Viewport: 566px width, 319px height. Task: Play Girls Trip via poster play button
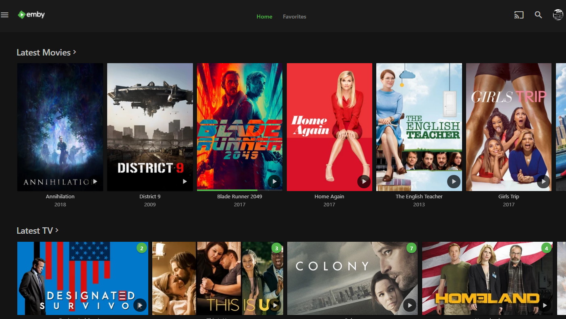[x=543, y=181]
